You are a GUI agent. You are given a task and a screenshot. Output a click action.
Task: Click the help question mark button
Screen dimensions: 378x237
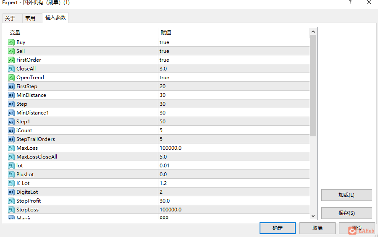pos(350,3)
